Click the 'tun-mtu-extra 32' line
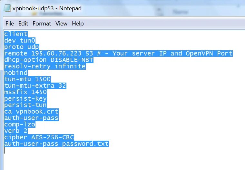This screenshot has width=245, height=170. [x=35, y=86]
